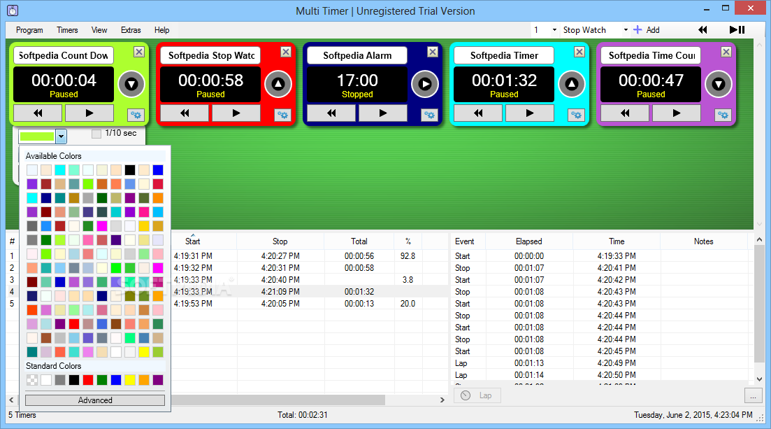Open the Timers menu
This screenshot has height=429, width=771.
67,30
